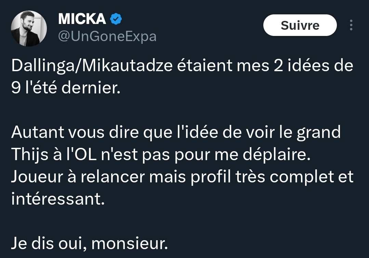Click the text '9 l'été dernier.'
Viewport: 369px width, 258px height.
[x=66, y=88]
